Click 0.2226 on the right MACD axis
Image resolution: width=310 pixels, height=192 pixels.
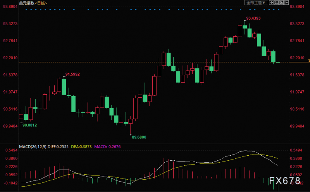[296, 167]
